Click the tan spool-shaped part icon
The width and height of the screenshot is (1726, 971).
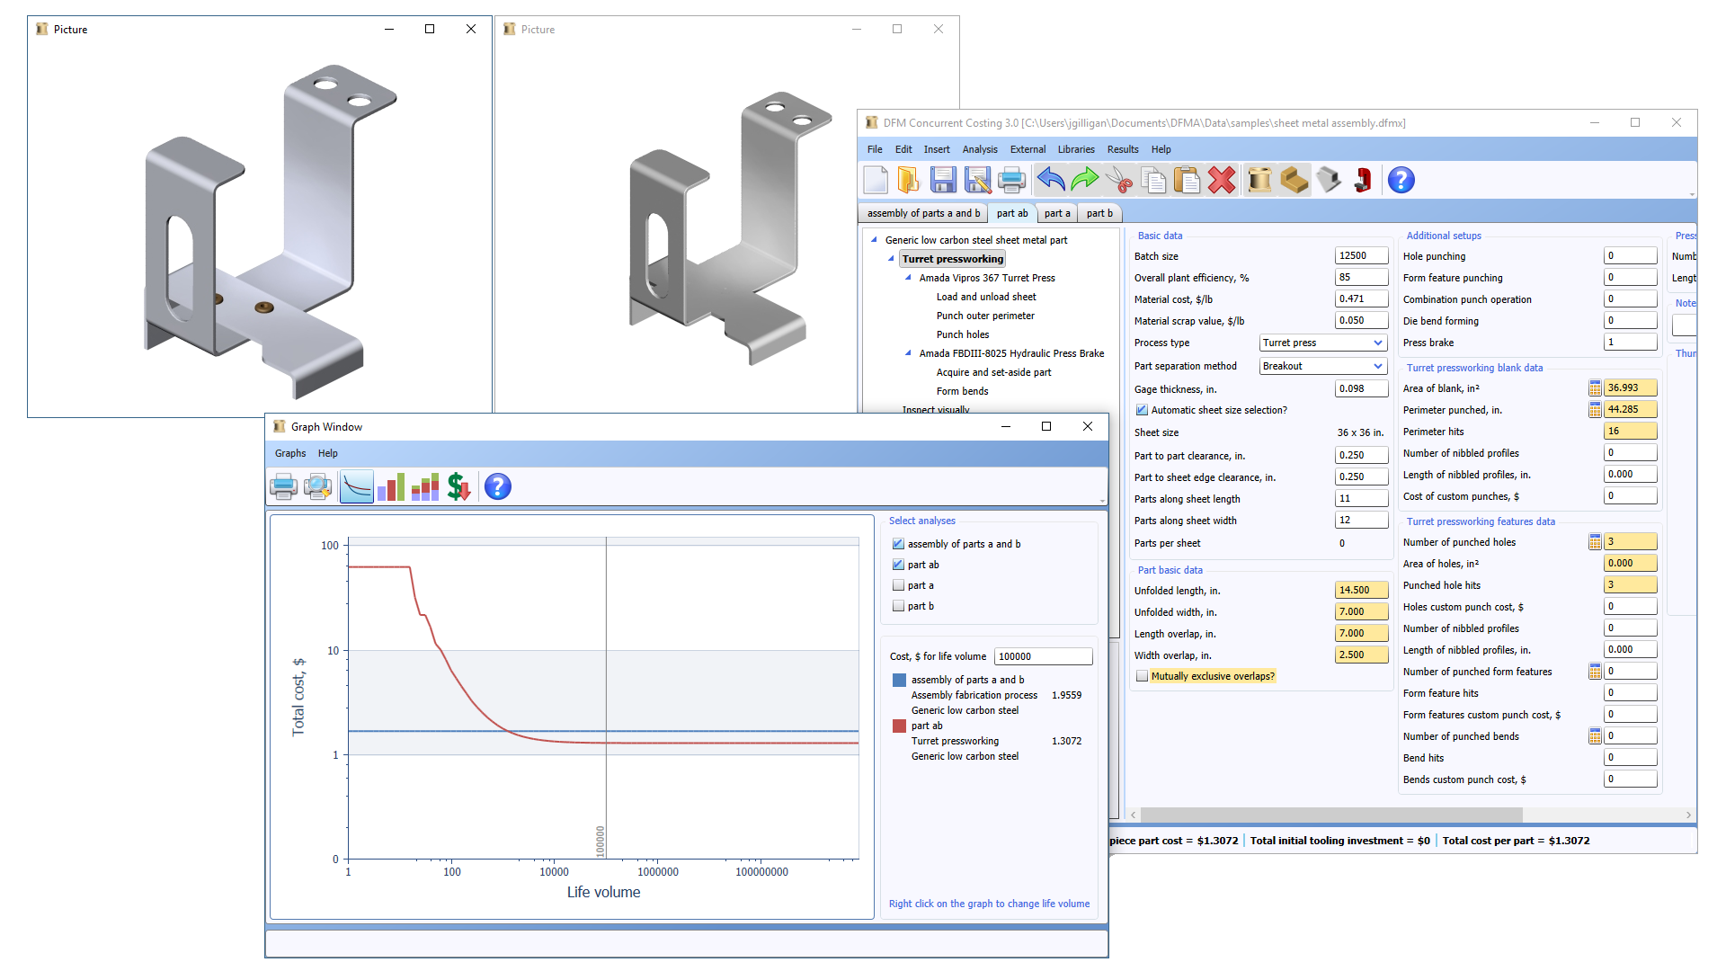click(1260, 181)
